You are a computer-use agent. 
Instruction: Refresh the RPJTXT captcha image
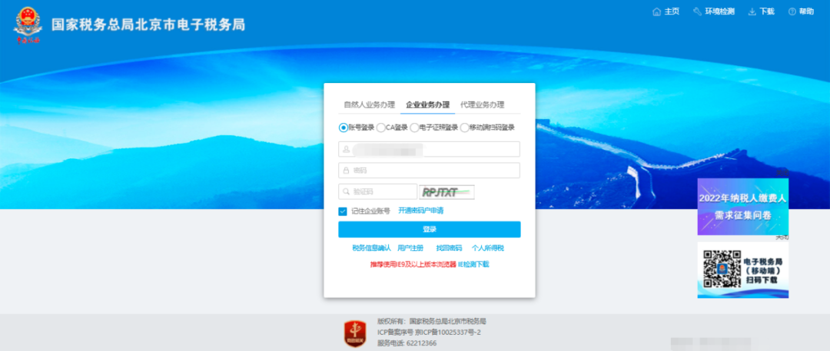(447, 192)
